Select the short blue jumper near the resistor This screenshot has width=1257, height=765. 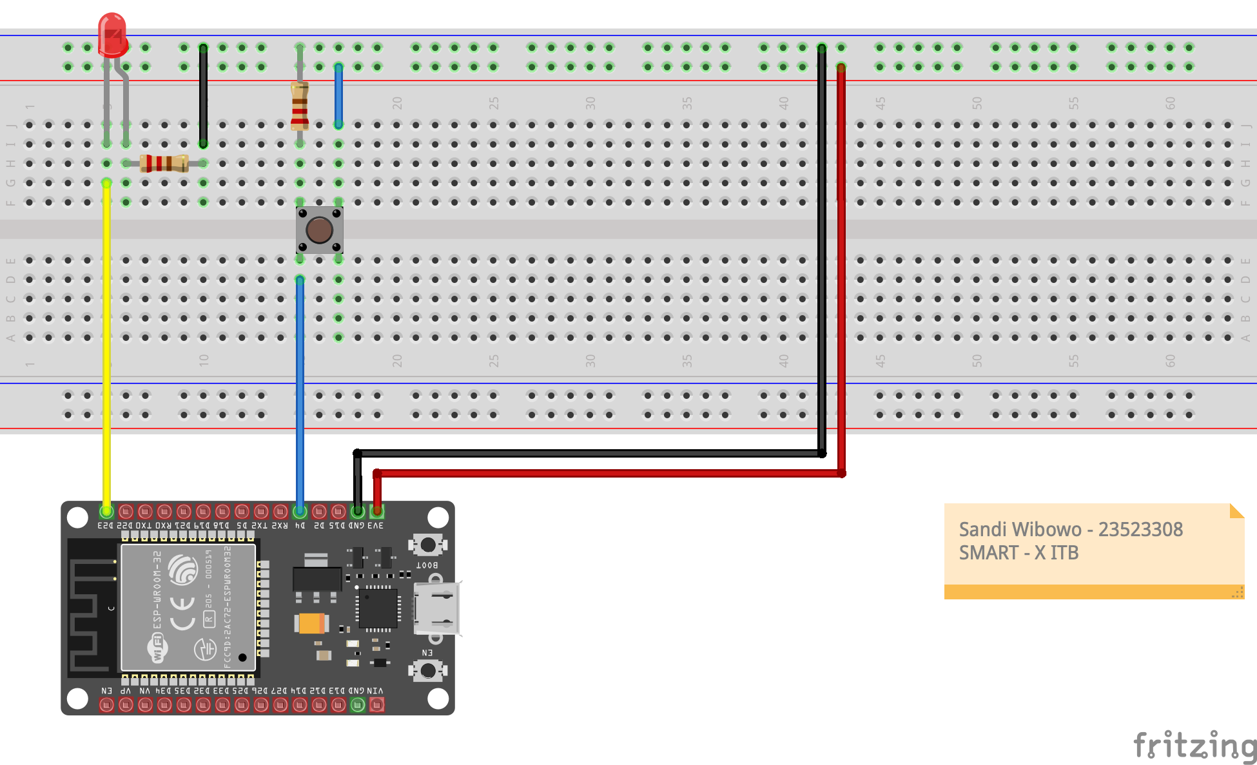pyautogui.click(x=338, y=95)
